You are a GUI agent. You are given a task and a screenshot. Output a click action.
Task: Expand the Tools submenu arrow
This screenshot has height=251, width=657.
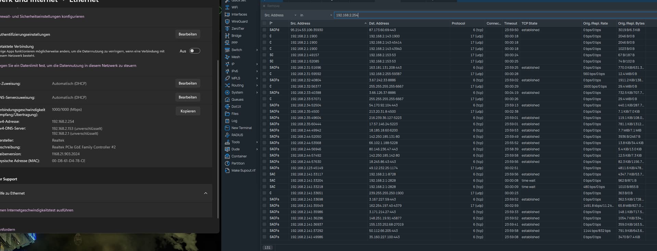point(257,142)
